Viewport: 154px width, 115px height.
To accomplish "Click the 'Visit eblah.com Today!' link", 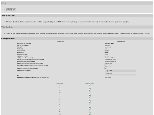I will click(110, 60).
